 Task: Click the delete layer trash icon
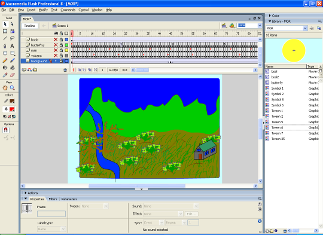tap(65, 70)
